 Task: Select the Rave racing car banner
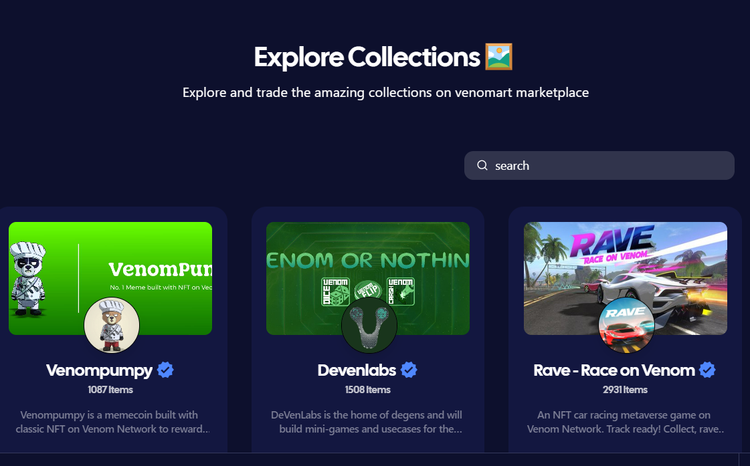[x=626, y=278]
